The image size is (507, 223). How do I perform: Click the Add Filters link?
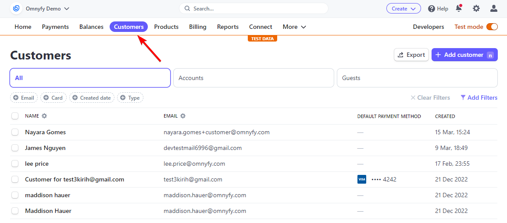click(479, 98)
